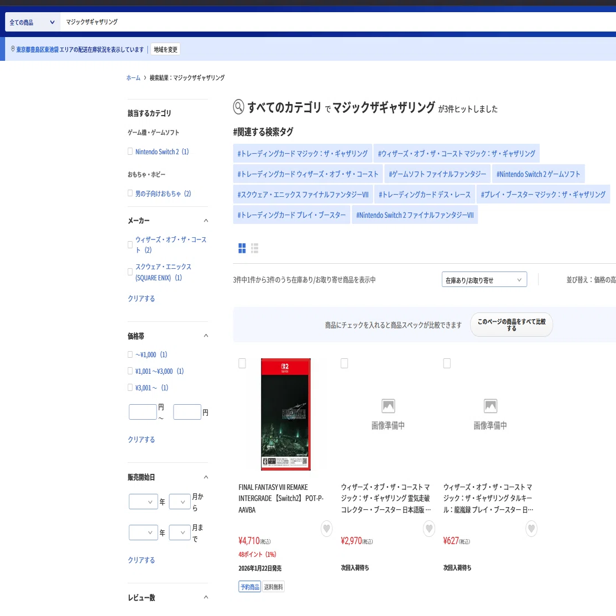Click the 48ポイント (1%) text

pyautogui.click(x=257, y=554)
